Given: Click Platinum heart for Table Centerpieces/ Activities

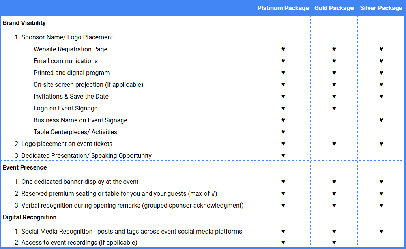Looking at the screenshot, I should click(x=283, y=132).
